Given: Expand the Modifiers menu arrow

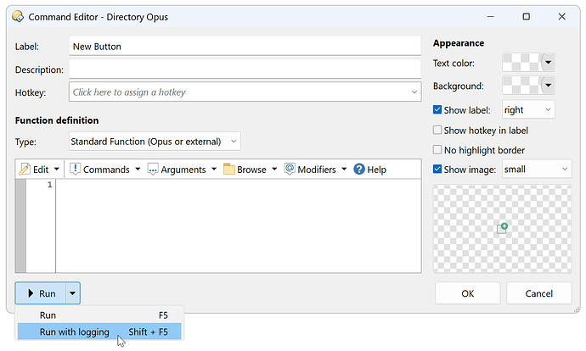Looking at the screenshot, I should [344, 169].
